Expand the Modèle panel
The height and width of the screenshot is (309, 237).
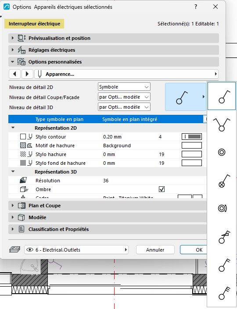tap(13, 217)
